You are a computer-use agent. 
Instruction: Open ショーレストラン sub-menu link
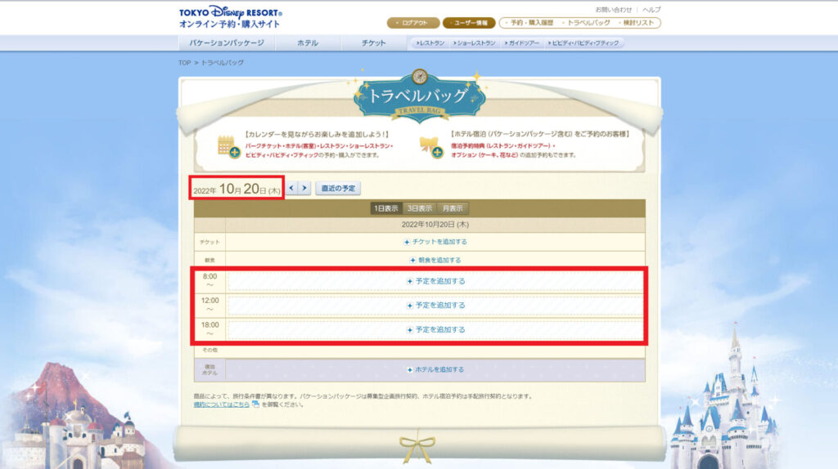[474, 42]
